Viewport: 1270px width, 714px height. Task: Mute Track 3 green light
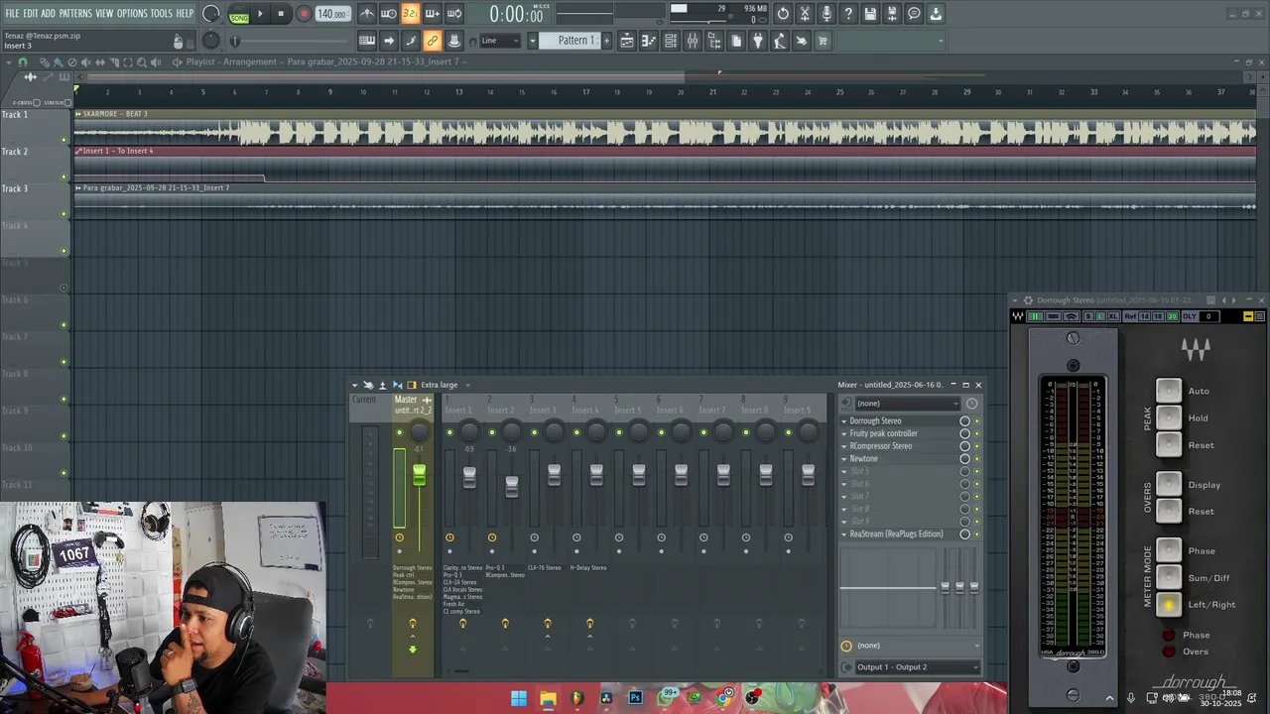coord(64,213)
